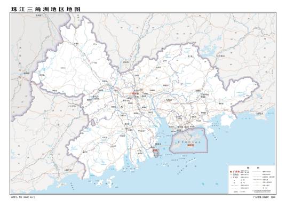Click the 广东省国土资源厅 监制 credit text

(264, 197)
